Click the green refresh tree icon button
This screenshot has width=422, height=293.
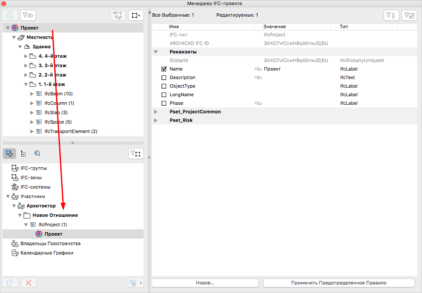pyautogui.click(x=10, y=15)
